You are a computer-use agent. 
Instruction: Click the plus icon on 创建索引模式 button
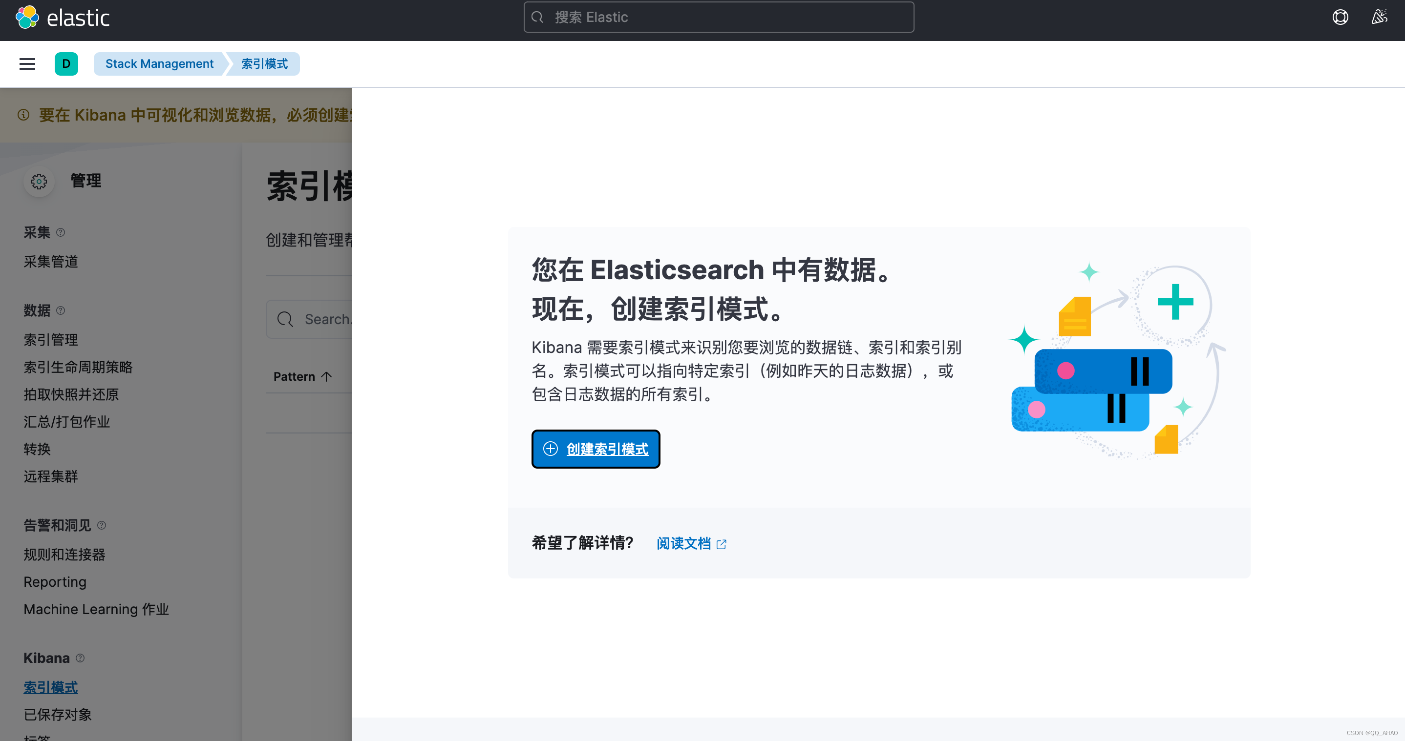pyautogui.click(x=551, y=449)
